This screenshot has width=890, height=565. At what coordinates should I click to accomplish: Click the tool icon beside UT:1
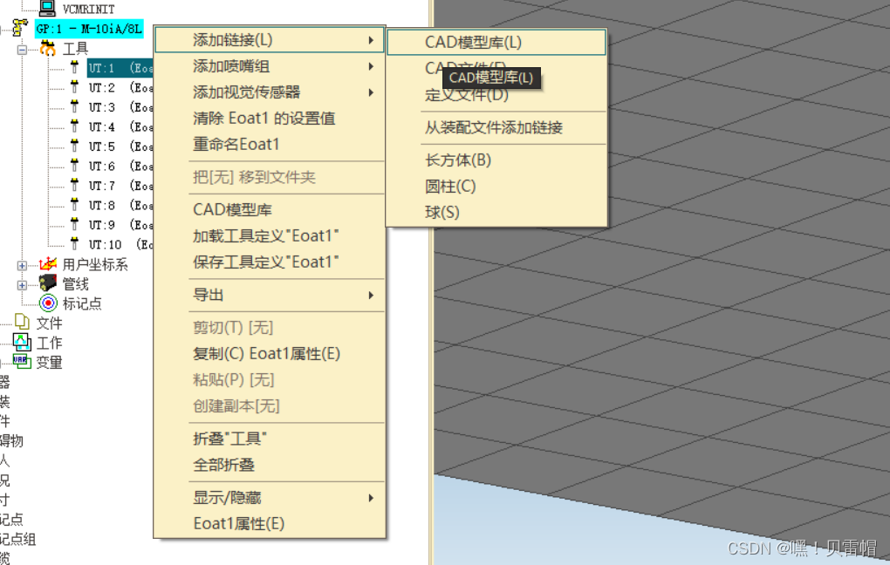(74, 67)
